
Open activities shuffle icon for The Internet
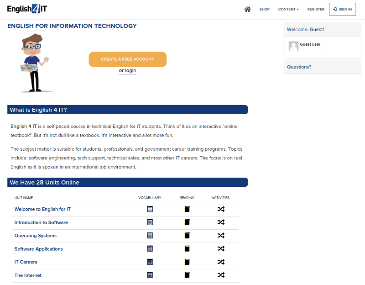(221, 275)
